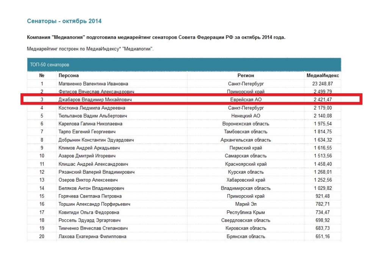
Task: Click Тюльпанов Вадим Альбертович name
Action: 93,116
